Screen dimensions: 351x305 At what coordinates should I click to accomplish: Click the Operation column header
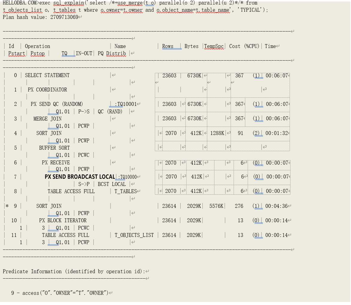[37, 46]
